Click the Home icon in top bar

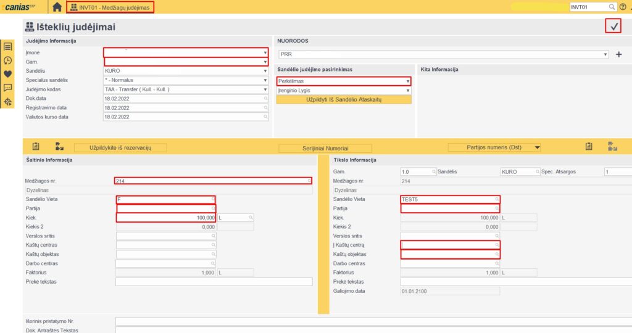(x=57, y=7)
